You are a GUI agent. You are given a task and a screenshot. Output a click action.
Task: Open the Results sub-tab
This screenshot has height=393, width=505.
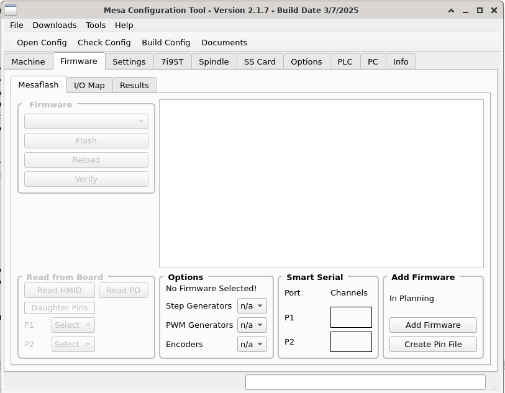click(x=134, y=85)
